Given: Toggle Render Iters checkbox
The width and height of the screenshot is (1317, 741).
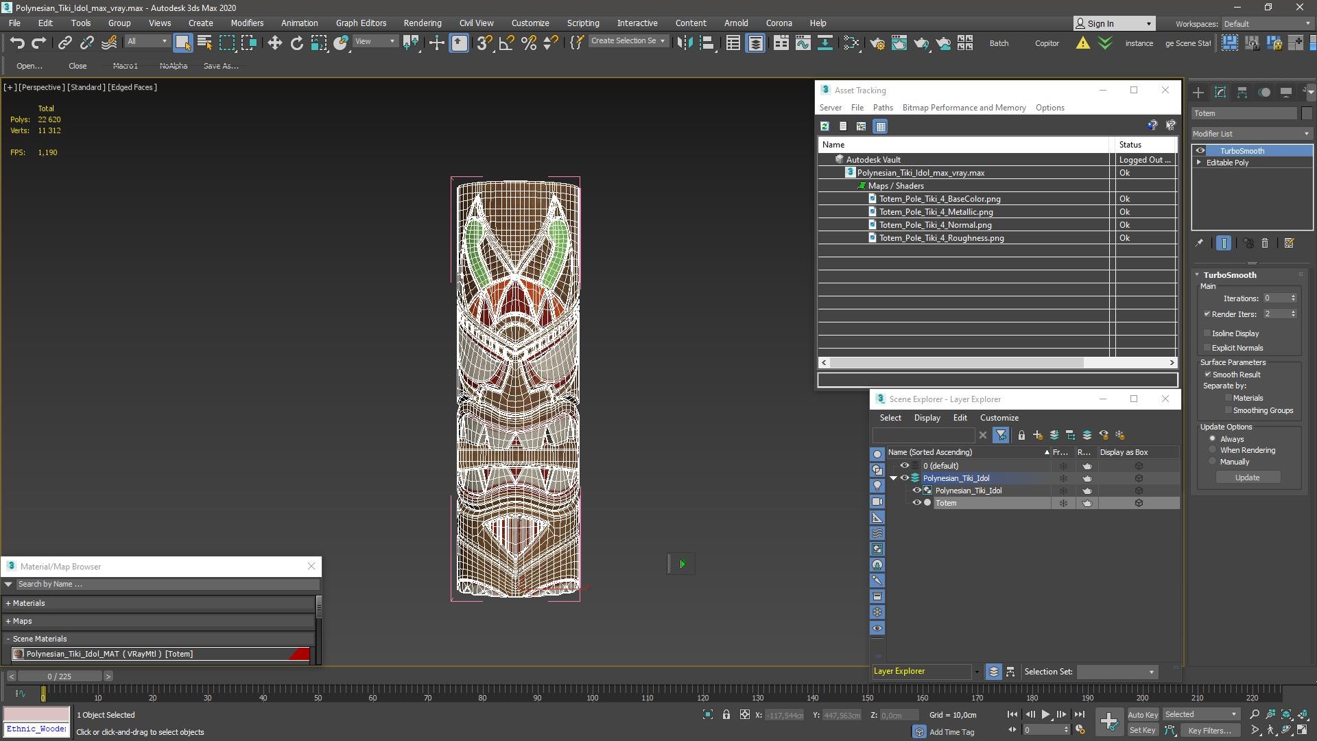Looking at the screenshot, I should pos(1207,314).
